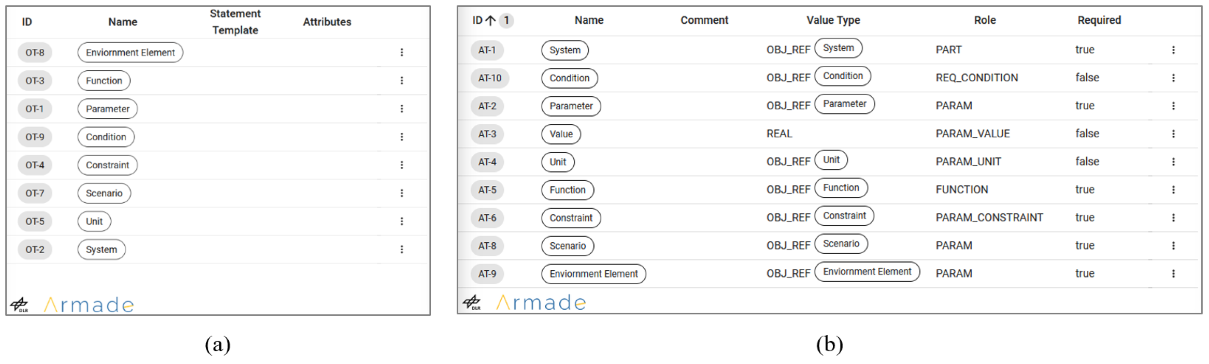Image resolution: width=1209 pixels, height=364 pixels.
Task: Toggle ID column sort arrow in attributes table
Action: pyautogui.click(x=491, y=20)
